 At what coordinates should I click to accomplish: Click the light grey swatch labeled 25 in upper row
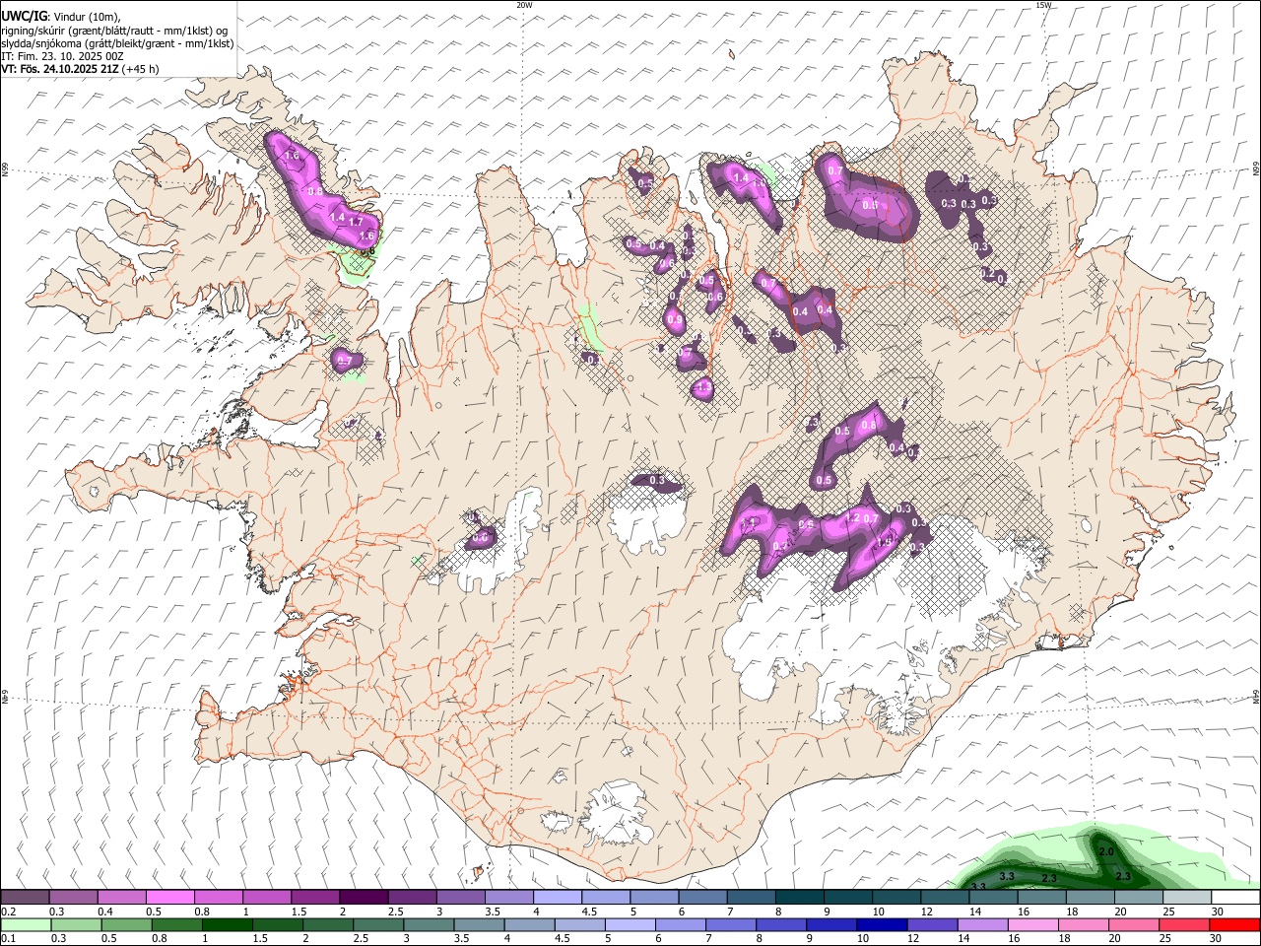click(x=1187, y=898)
